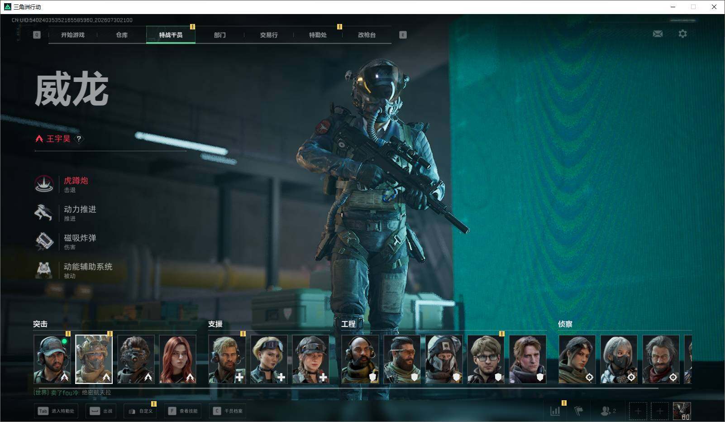Select the masked engineer operator in white helmet
This screenshot has height=422, width=725.
click(444, 360)
